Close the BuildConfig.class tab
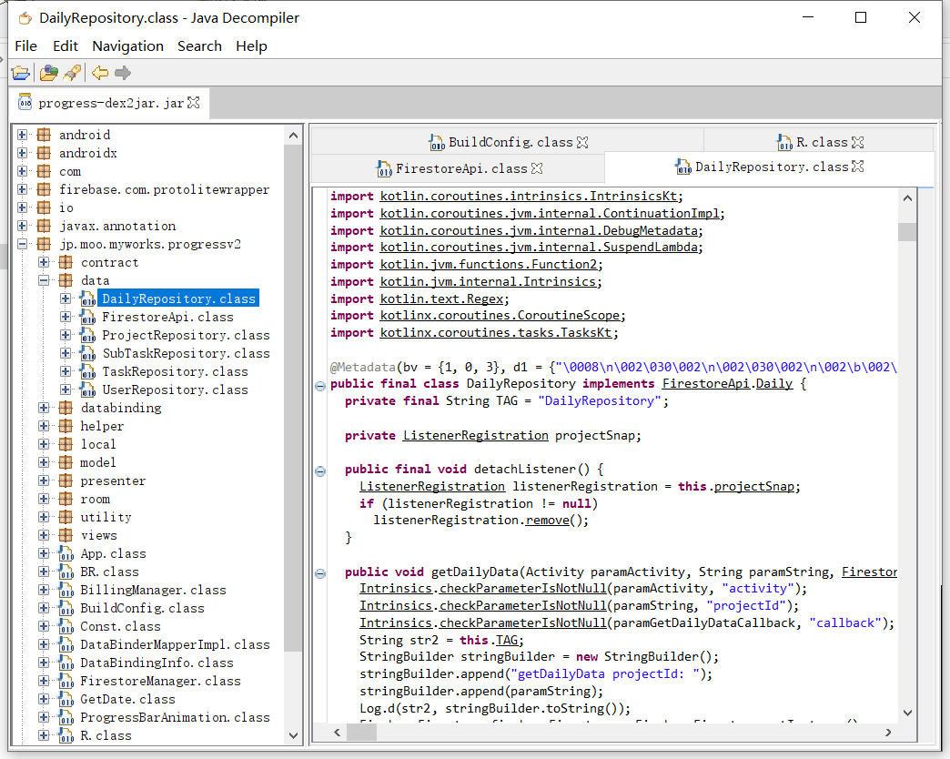Screen dimensions: 950x759 [582, 142]
